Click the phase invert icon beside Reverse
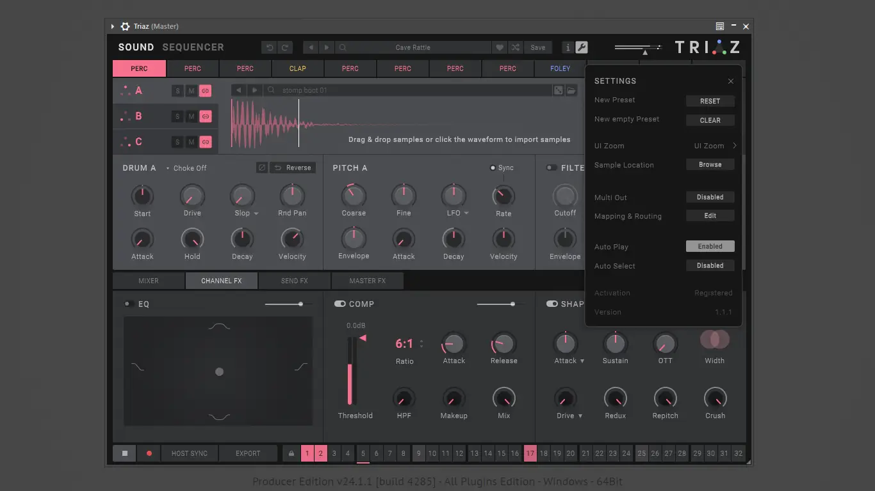The width and height of the screenshot is (875, 491). (x=262, y=168)
